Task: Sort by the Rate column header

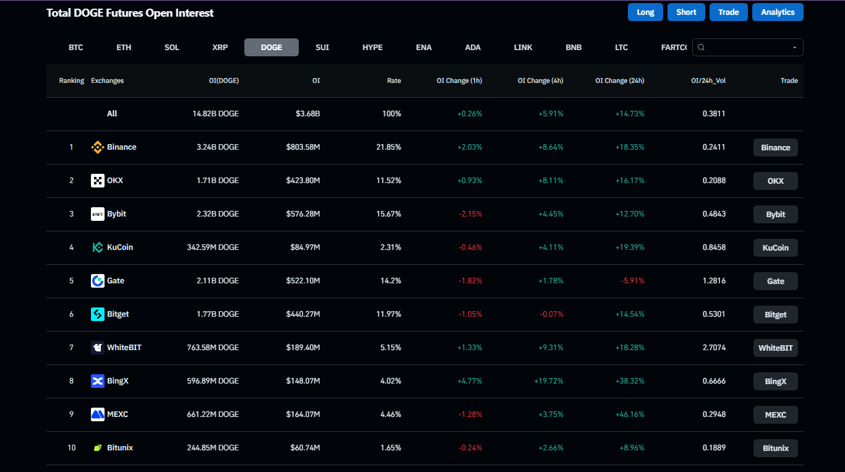Action: (394, 80)
